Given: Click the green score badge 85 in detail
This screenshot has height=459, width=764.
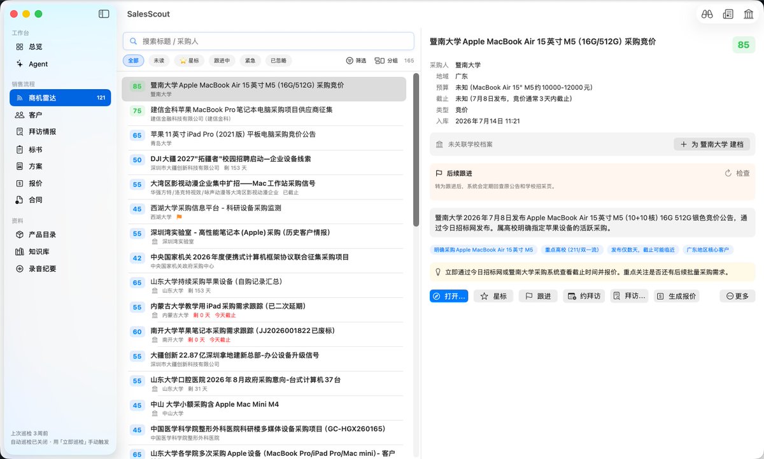Looking at the screenshot, I should click(743, 45).
